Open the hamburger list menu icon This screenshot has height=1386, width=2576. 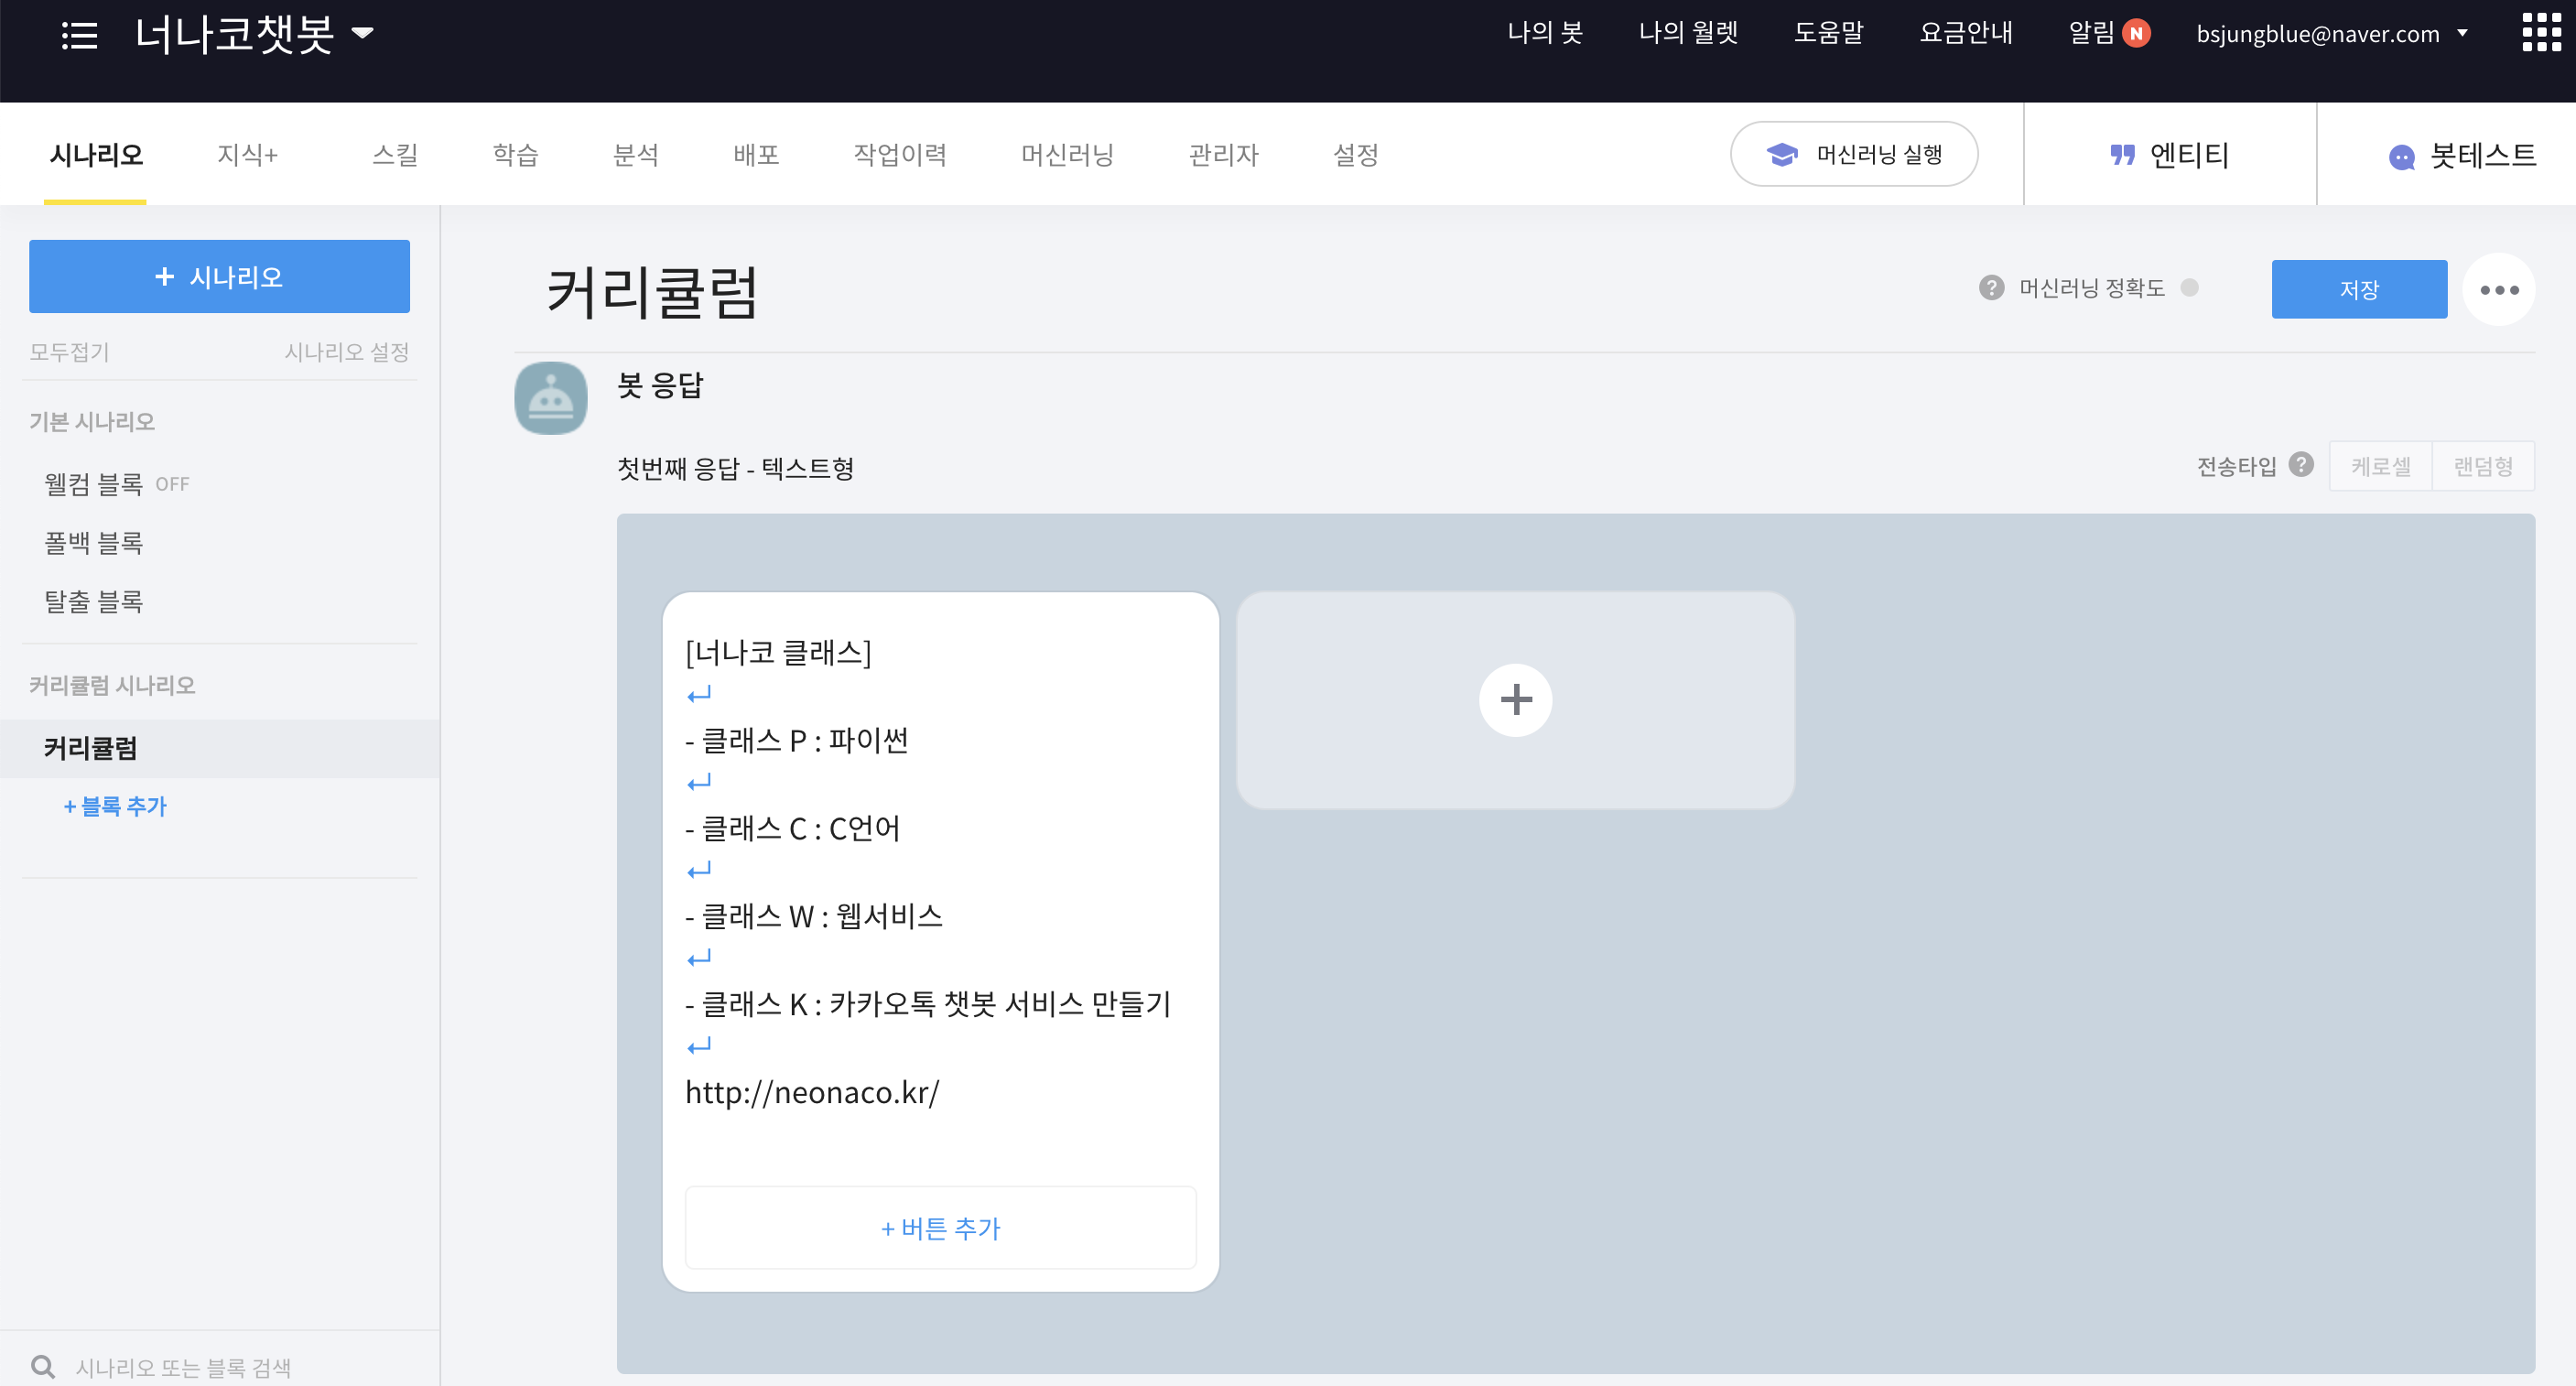tap(79, 35)
